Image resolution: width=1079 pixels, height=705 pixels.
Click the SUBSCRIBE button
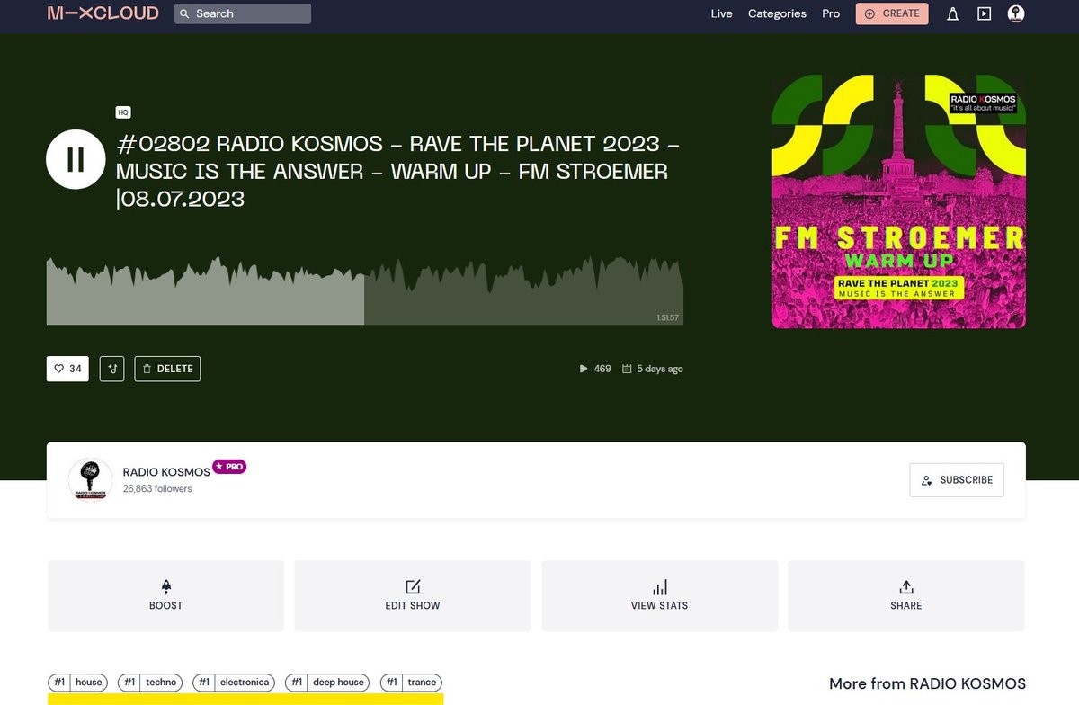coord(957,480)
